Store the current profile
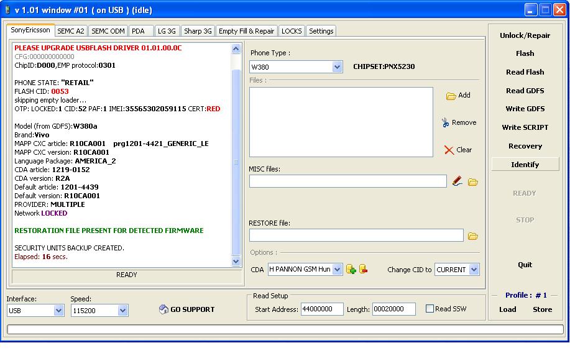The height and width of the screenshot is (361, 570). [543, 309]
